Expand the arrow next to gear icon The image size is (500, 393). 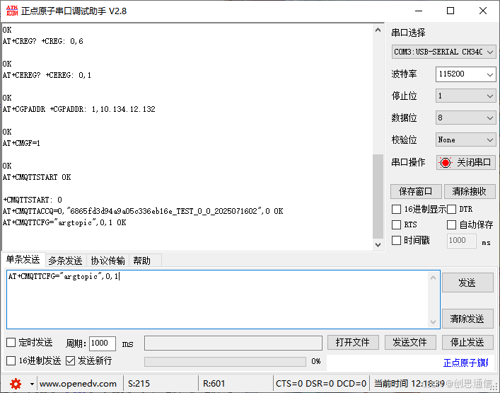pos(32,384)
